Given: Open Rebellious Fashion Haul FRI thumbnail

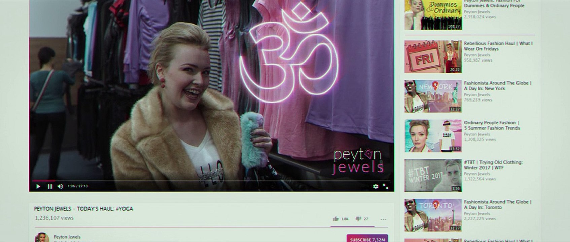Looking at the screenshot, I should point(433,57).
